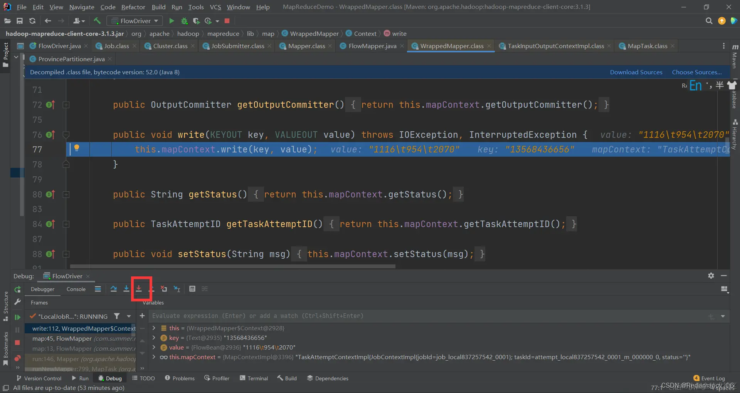Focus the Evaluate expression input field
The image size is (740, 393).
pyautogui.click(x=428, y=316)
